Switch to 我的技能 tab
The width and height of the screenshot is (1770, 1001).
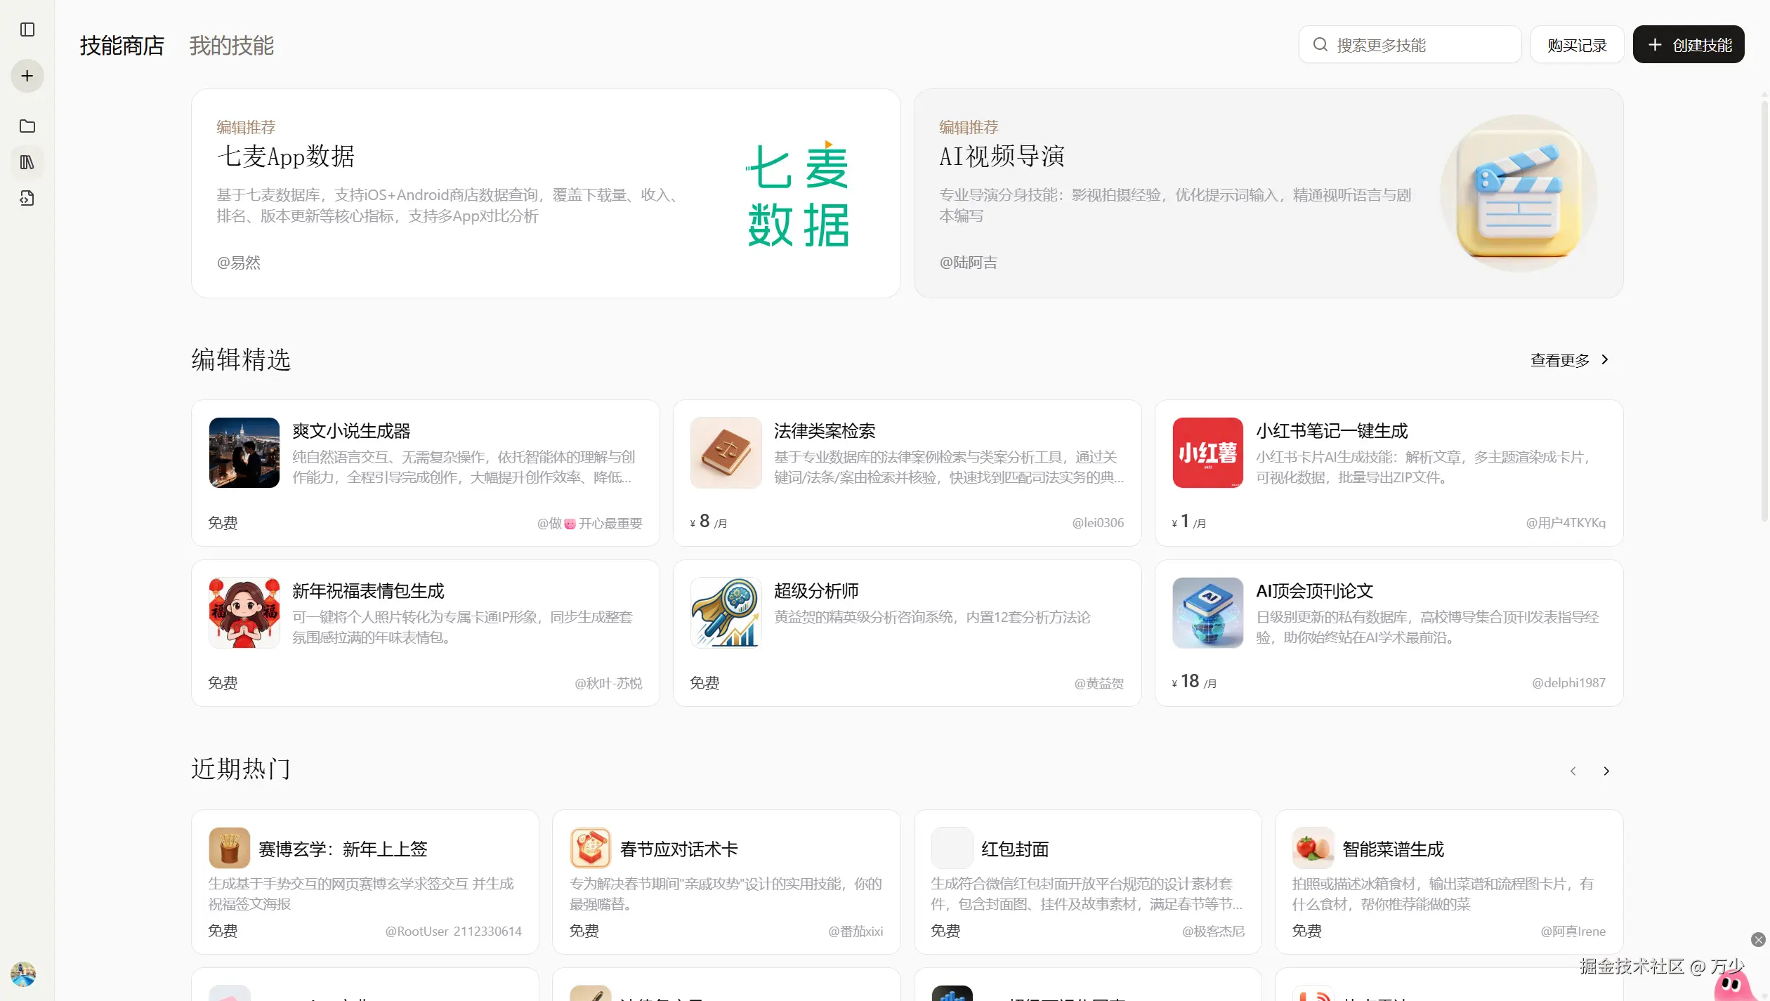[231, 46]
